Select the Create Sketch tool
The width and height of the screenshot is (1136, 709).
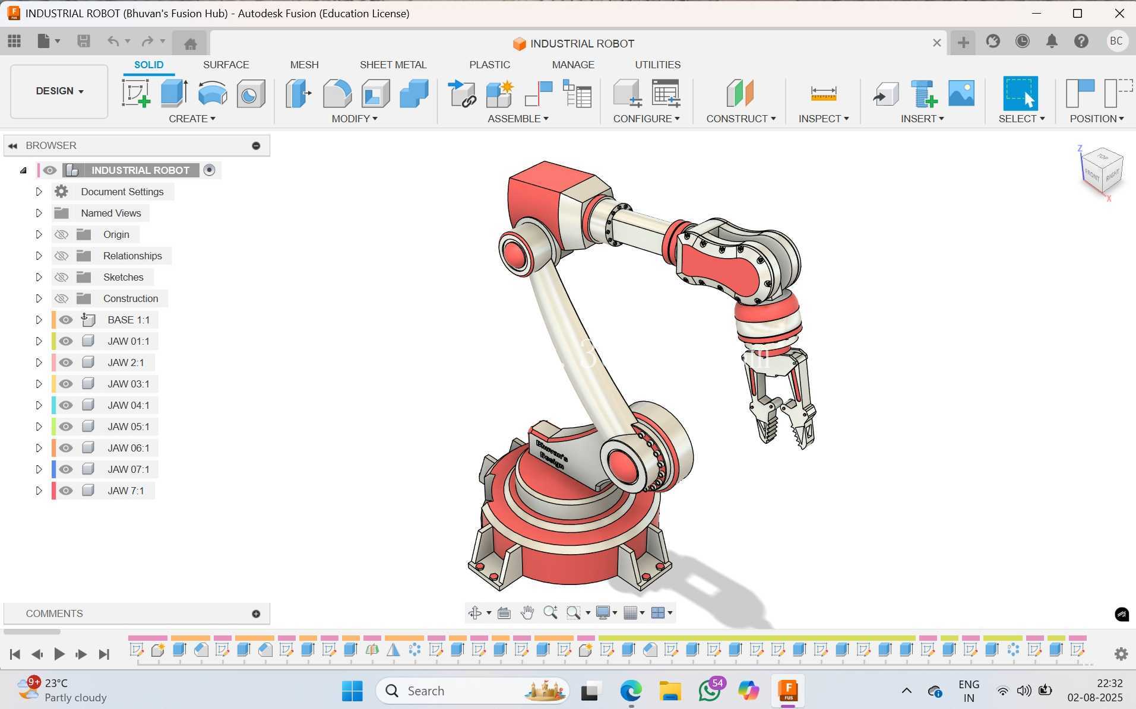click(136, 94)
